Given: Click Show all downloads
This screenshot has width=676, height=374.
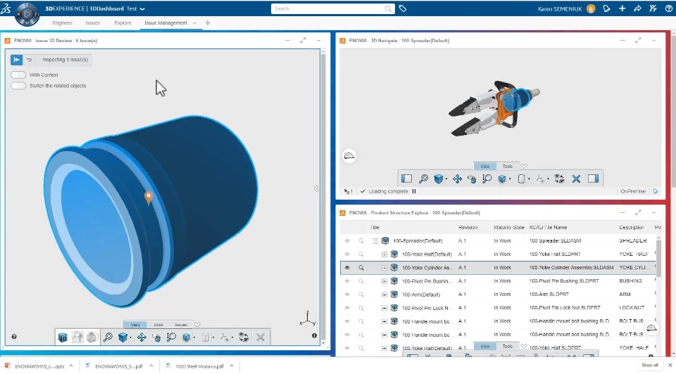Looking at the screenshot, I should [x=650, y=365].
